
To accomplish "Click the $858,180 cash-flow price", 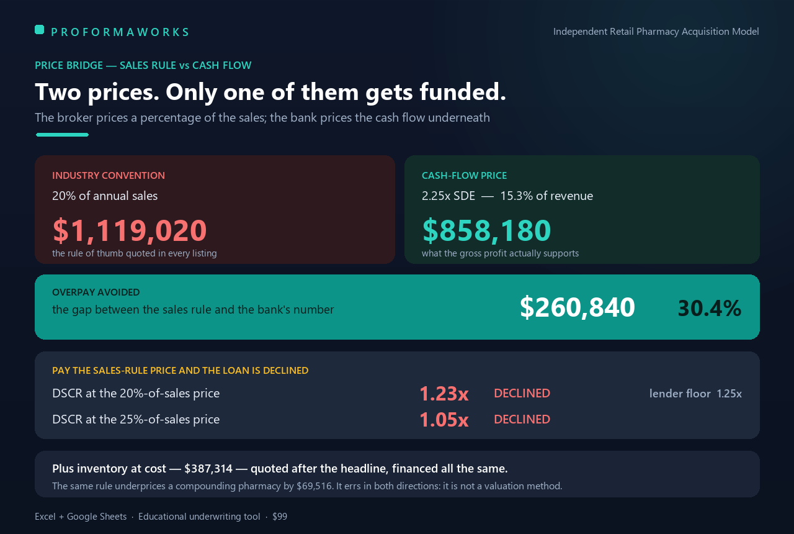I will tap(486, 230).
